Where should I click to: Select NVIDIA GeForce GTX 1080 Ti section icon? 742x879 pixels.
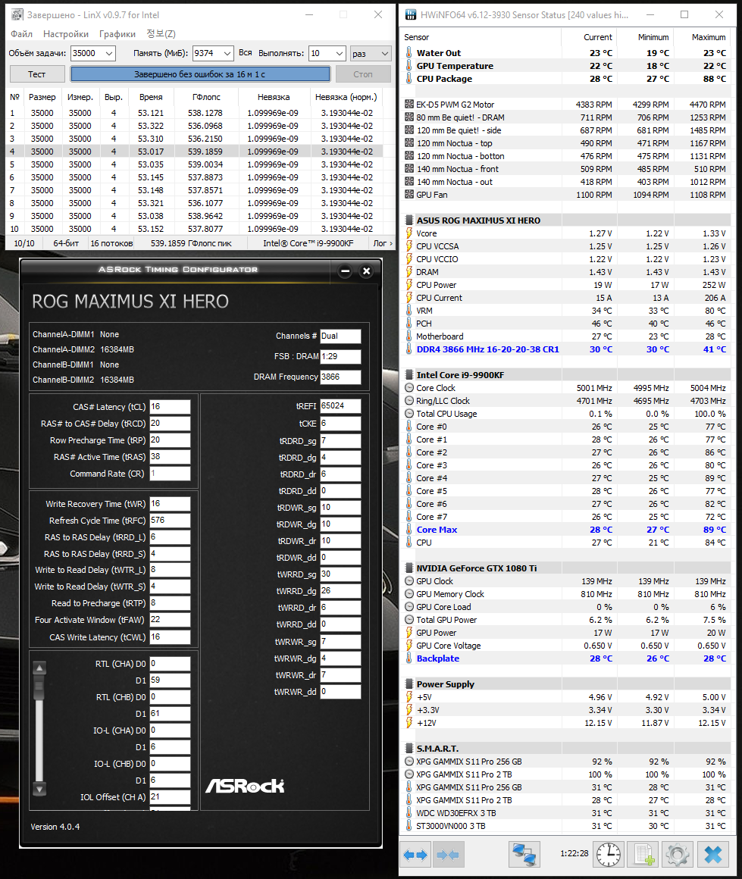click(x=409, y=568)
